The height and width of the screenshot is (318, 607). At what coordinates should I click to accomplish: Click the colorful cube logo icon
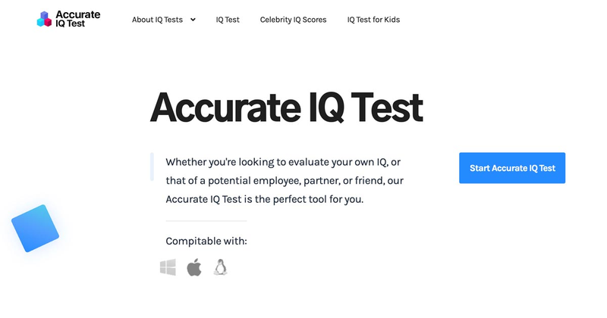tap(43, 20)
